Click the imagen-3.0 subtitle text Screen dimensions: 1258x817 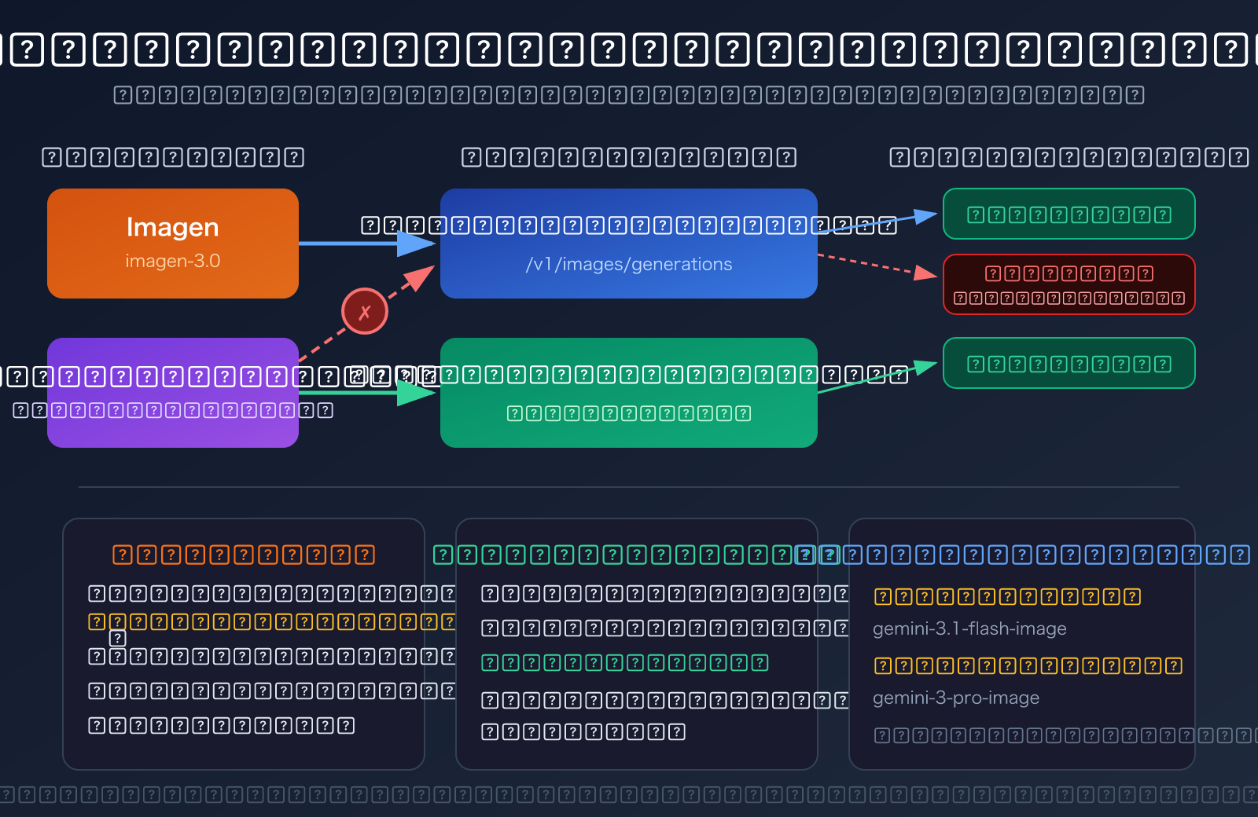(x=173, y=262)
